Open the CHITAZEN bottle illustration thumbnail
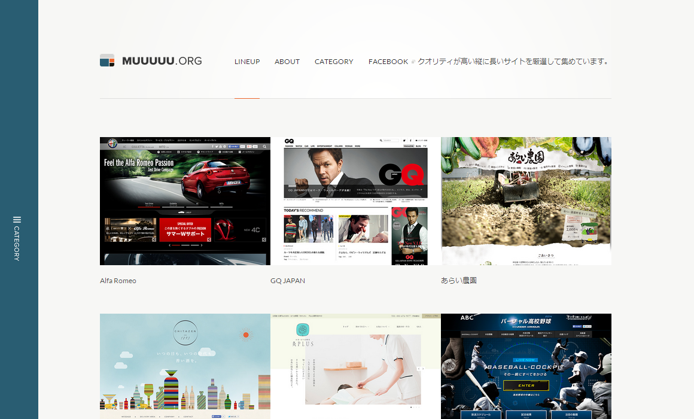This screenshot has height=419, width=694. pyautogui.click(x=185, y=366)
